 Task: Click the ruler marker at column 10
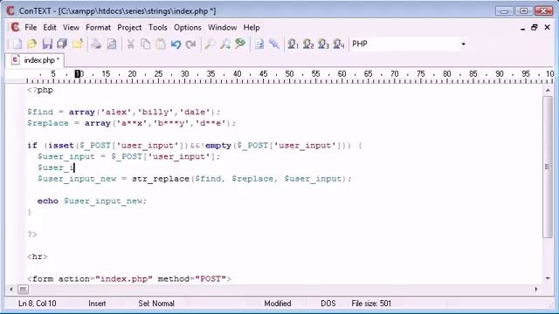79,73
